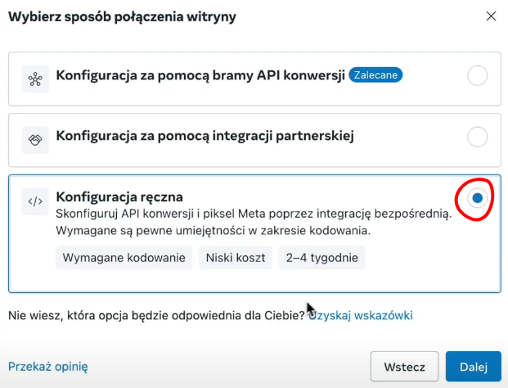Click the manual configuration description text
This screenshot has height=388, width=508.
(x=254, y=223)
